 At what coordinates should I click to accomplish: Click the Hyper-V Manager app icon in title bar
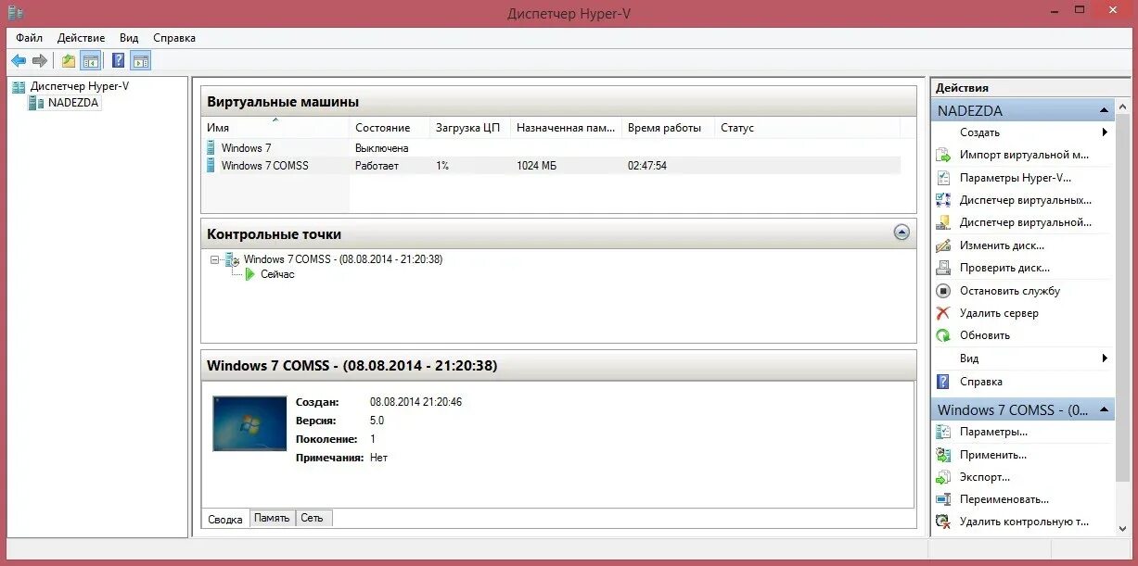(16, 13)
